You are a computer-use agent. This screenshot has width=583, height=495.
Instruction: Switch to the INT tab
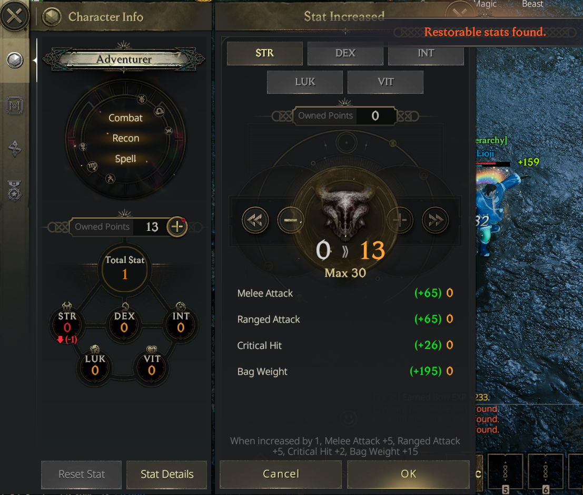pos(426,53)
